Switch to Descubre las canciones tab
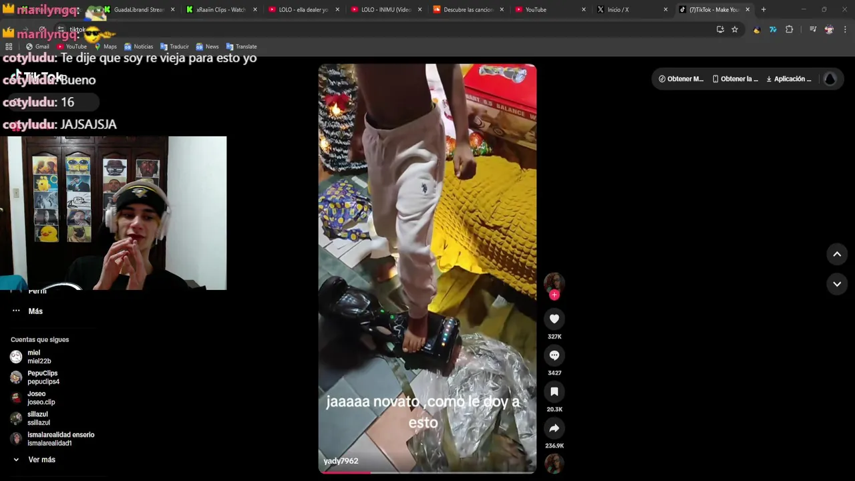Viewport: 855px width, 481px height. pos(468,9)
